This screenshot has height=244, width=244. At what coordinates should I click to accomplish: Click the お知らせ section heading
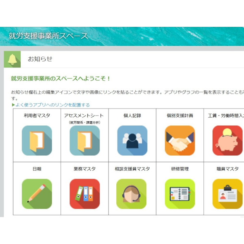[x=40, y=59]
